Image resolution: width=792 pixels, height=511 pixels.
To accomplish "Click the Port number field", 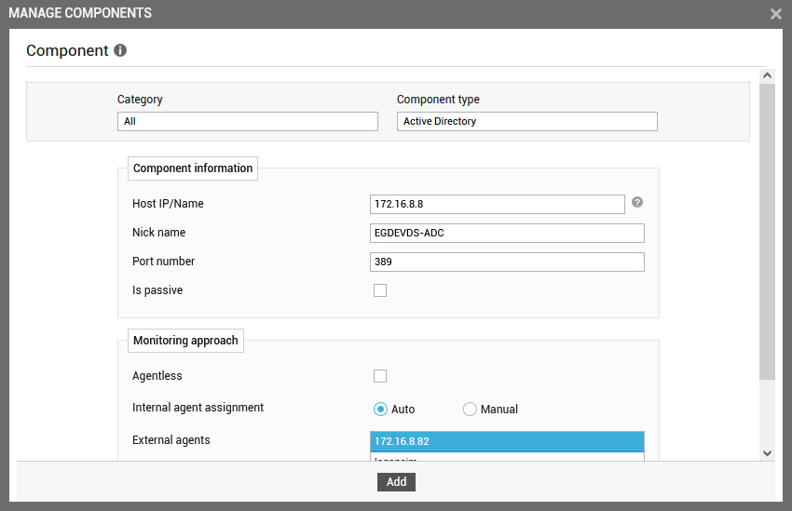I will coord(507,262).
